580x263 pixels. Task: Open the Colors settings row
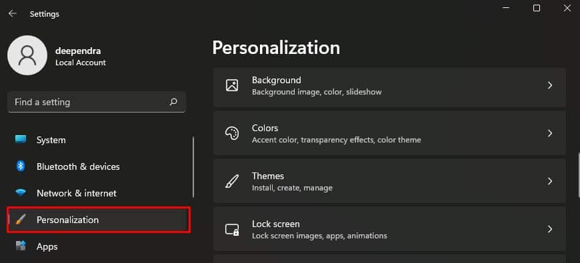[x=389, y=133]
